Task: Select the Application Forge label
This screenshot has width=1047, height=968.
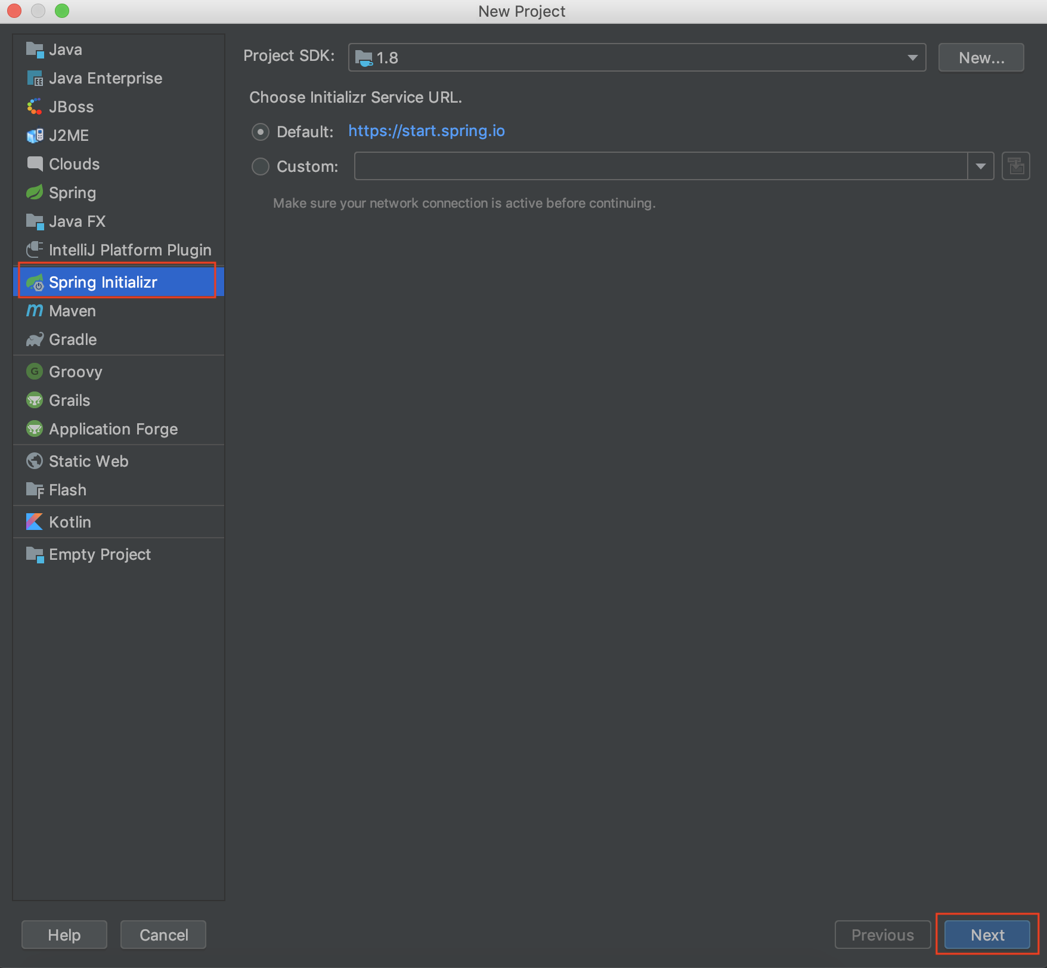Action: click(113, 429)
